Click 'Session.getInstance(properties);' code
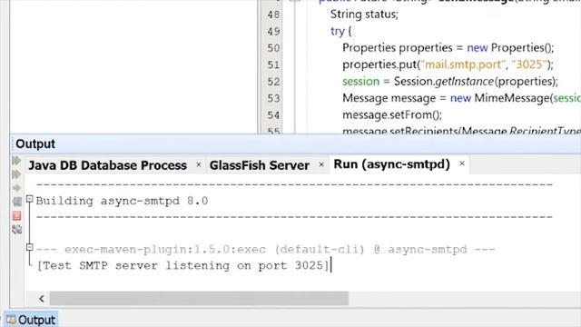581x327 pixels. tap(476, 81)
